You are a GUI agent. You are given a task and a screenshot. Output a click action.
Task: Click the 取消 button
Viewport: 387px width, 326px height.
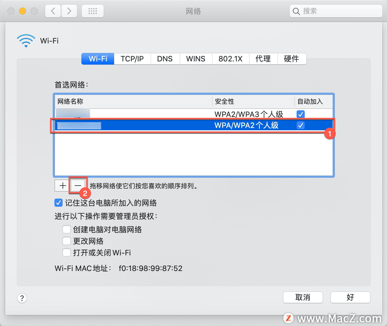303,297
